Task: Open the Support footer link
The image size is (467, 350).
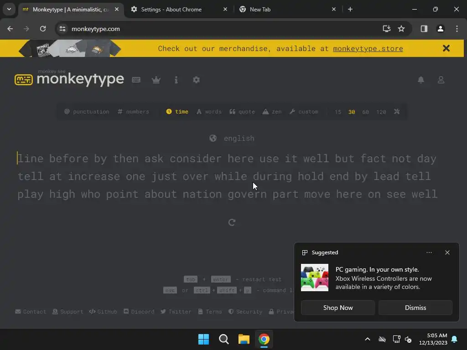Action: 67,312
